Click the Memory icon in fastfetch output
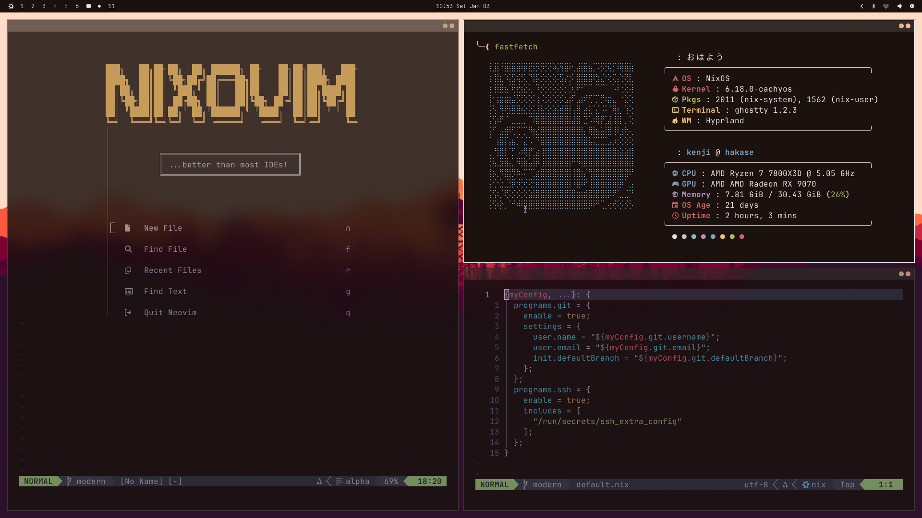Viewport: 922px width, 518px height. (x=675, y=195)
